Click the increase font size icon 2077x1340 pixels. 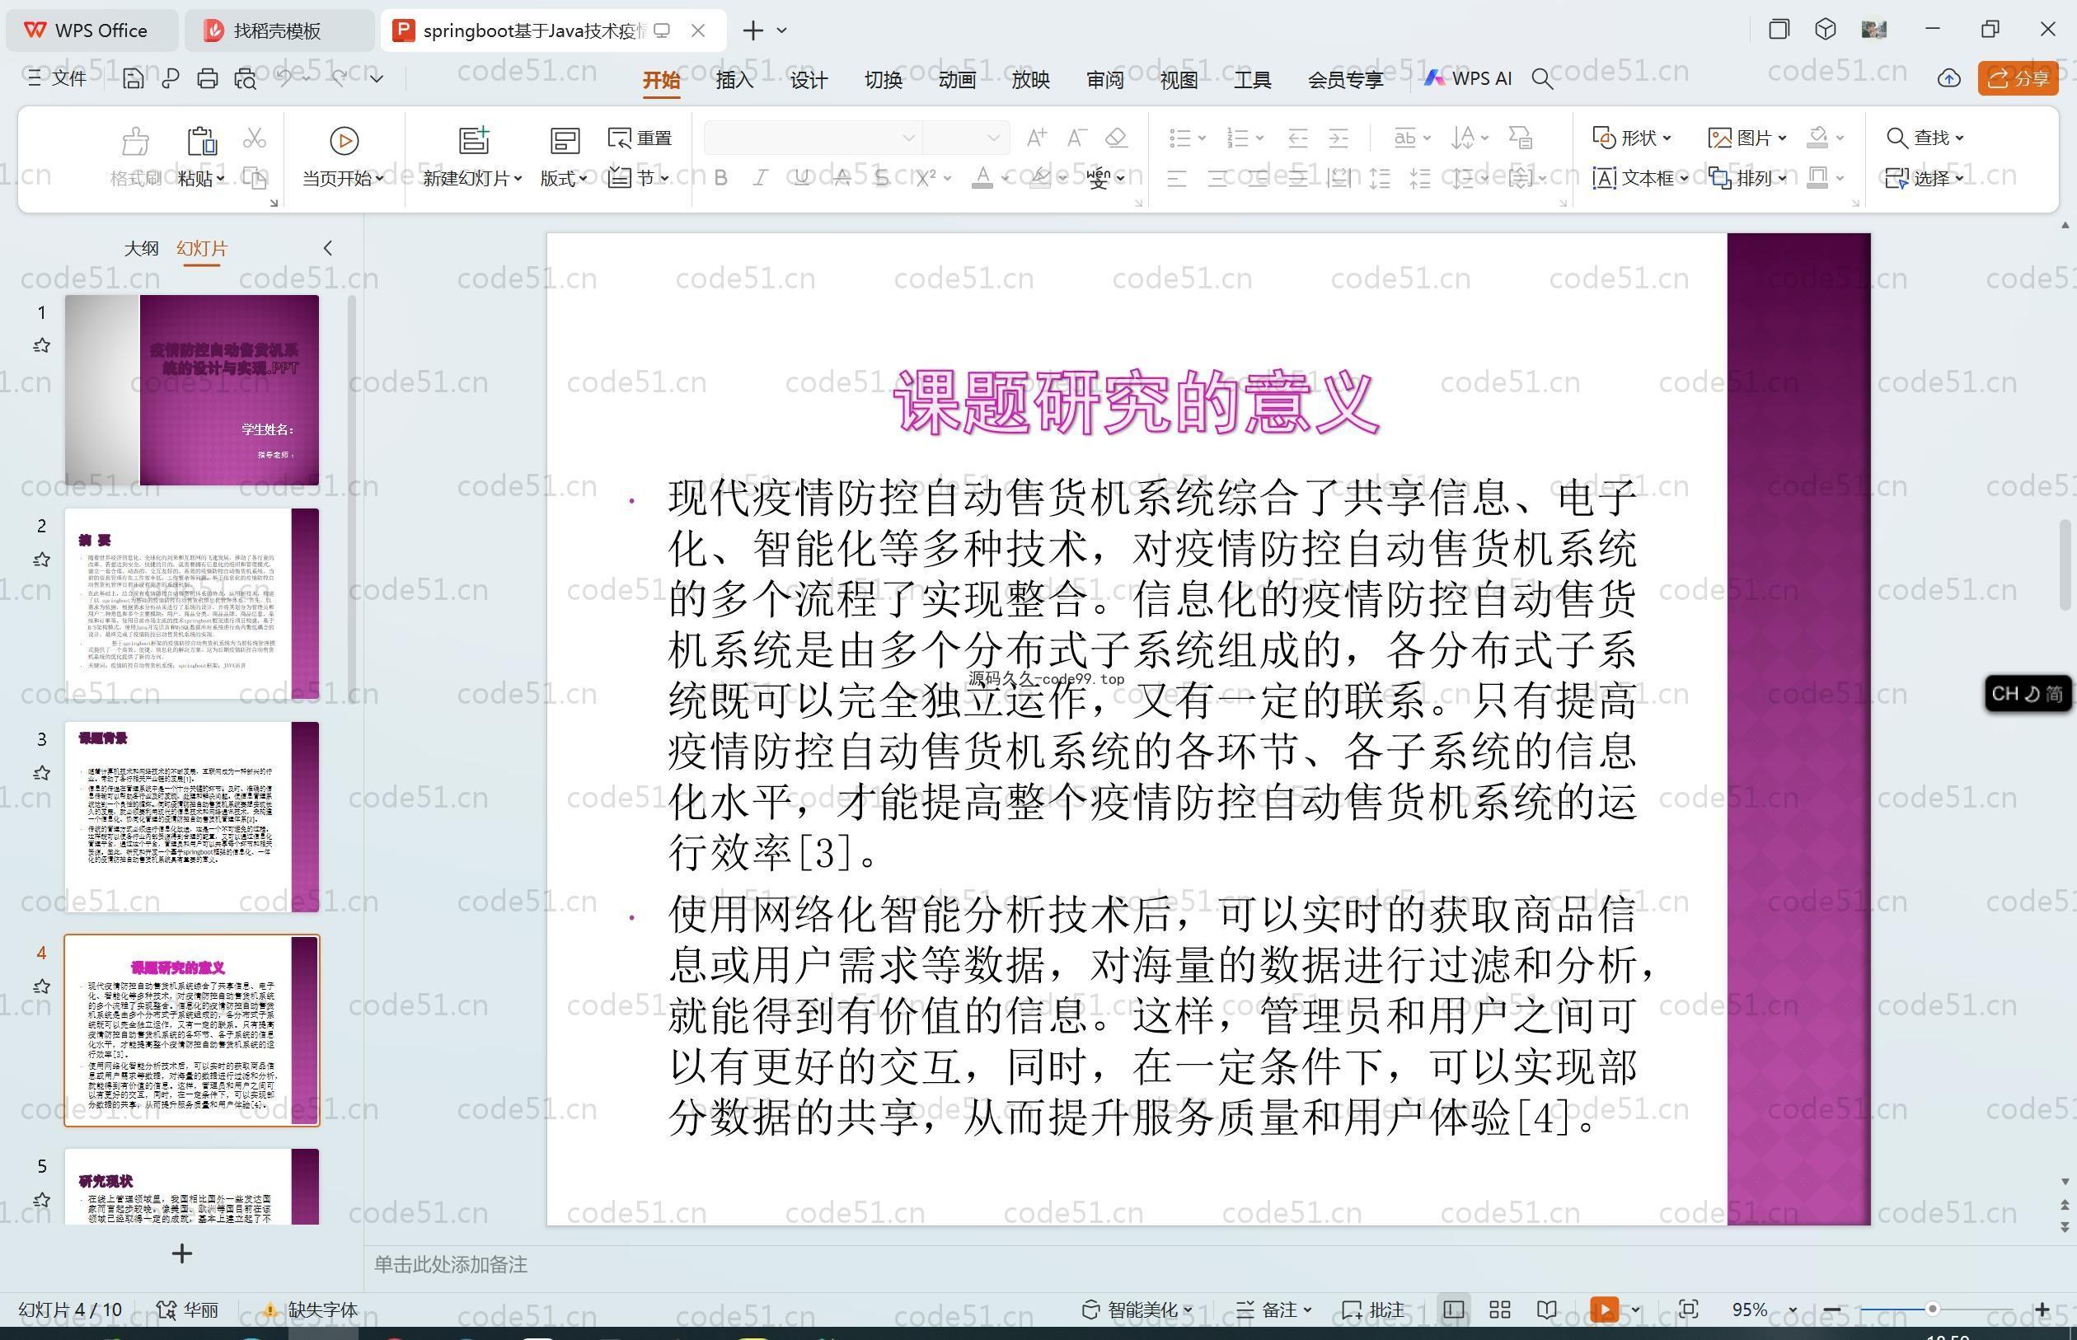coord(1036,138)
